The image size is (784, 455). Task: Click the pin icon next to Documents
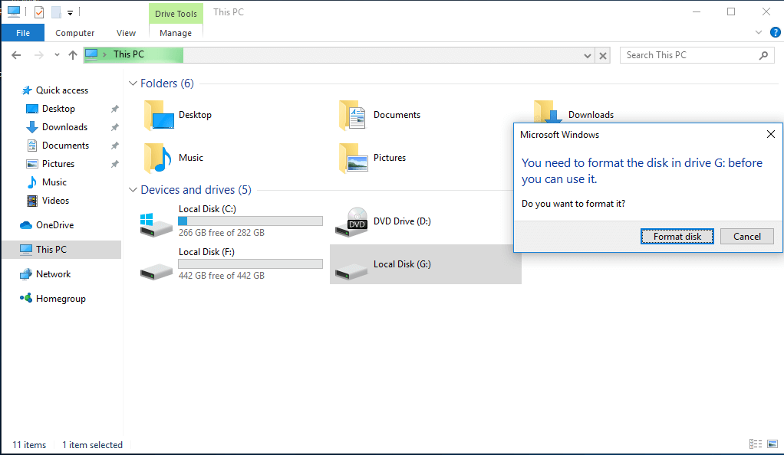114,146
